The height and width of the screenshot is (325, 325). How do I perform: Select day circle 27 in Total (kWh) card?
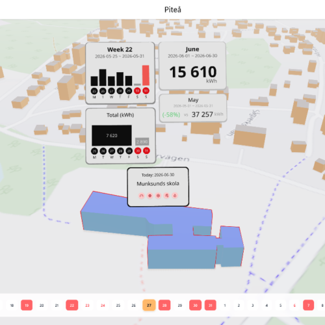coord(112,151)
